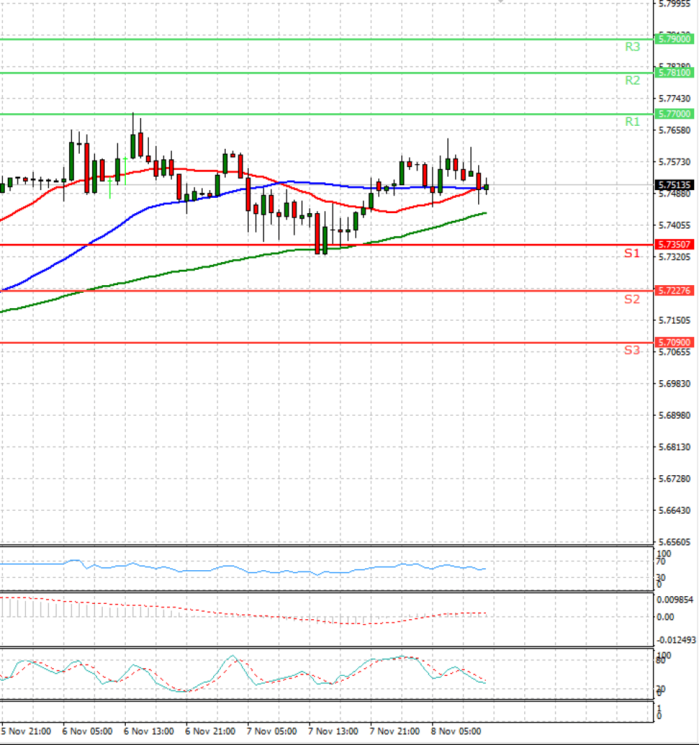The image size is (699, 745).
Task: Click the R2 resistance label
Action: pos(632,80)
